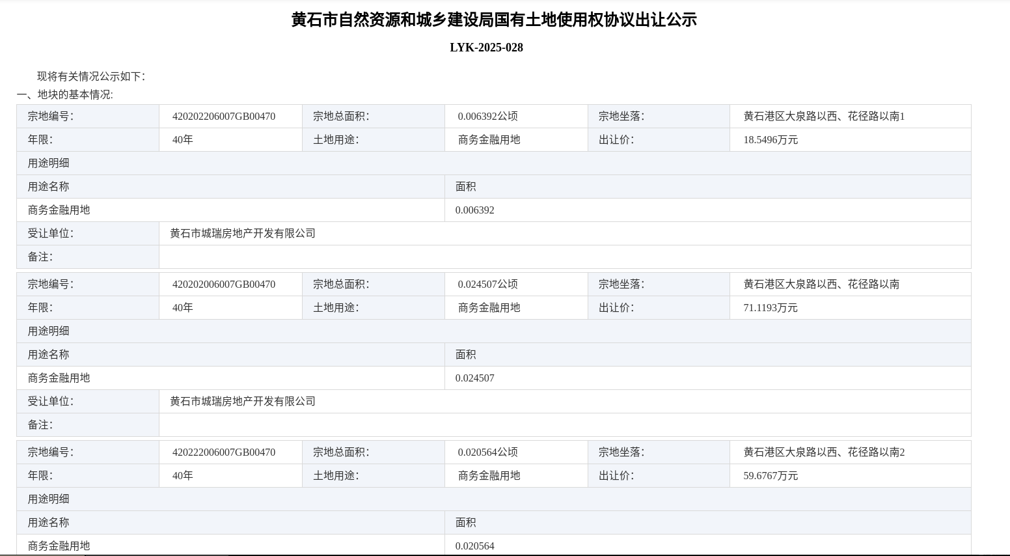
Task: Click the location cell ending with 花径路以南1
Action: pos(824,117)
